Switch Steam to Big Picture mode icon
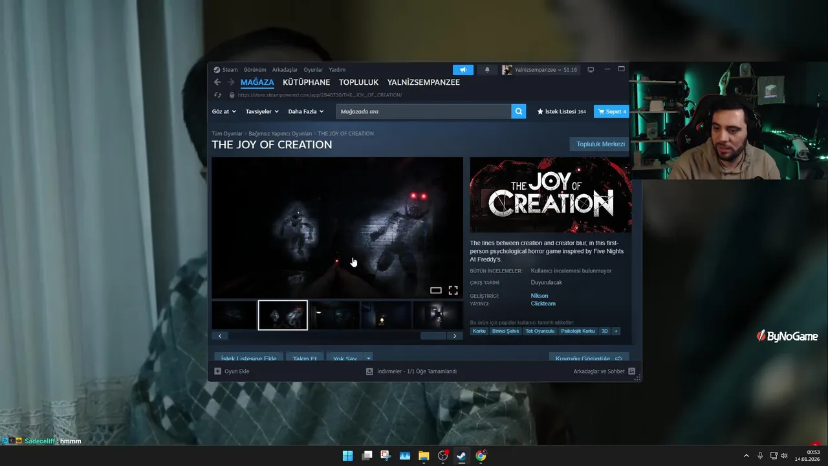Viewport: 828px width, 466px height. pyautogui.click(x=591, y=69)
